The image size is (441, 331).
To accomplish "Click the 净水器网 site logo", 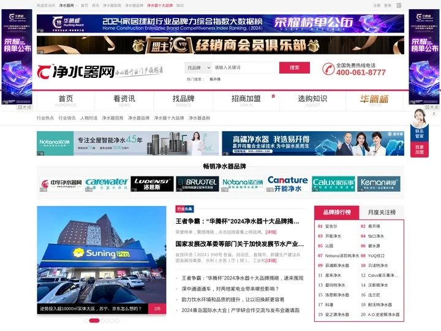I will pyautogui.click(x=76, y=72).
